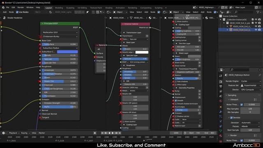Image resolution: width=263 pixels, height=148 pixels.
Task: Collapse the Universal material node
Action: pos(123,24)
